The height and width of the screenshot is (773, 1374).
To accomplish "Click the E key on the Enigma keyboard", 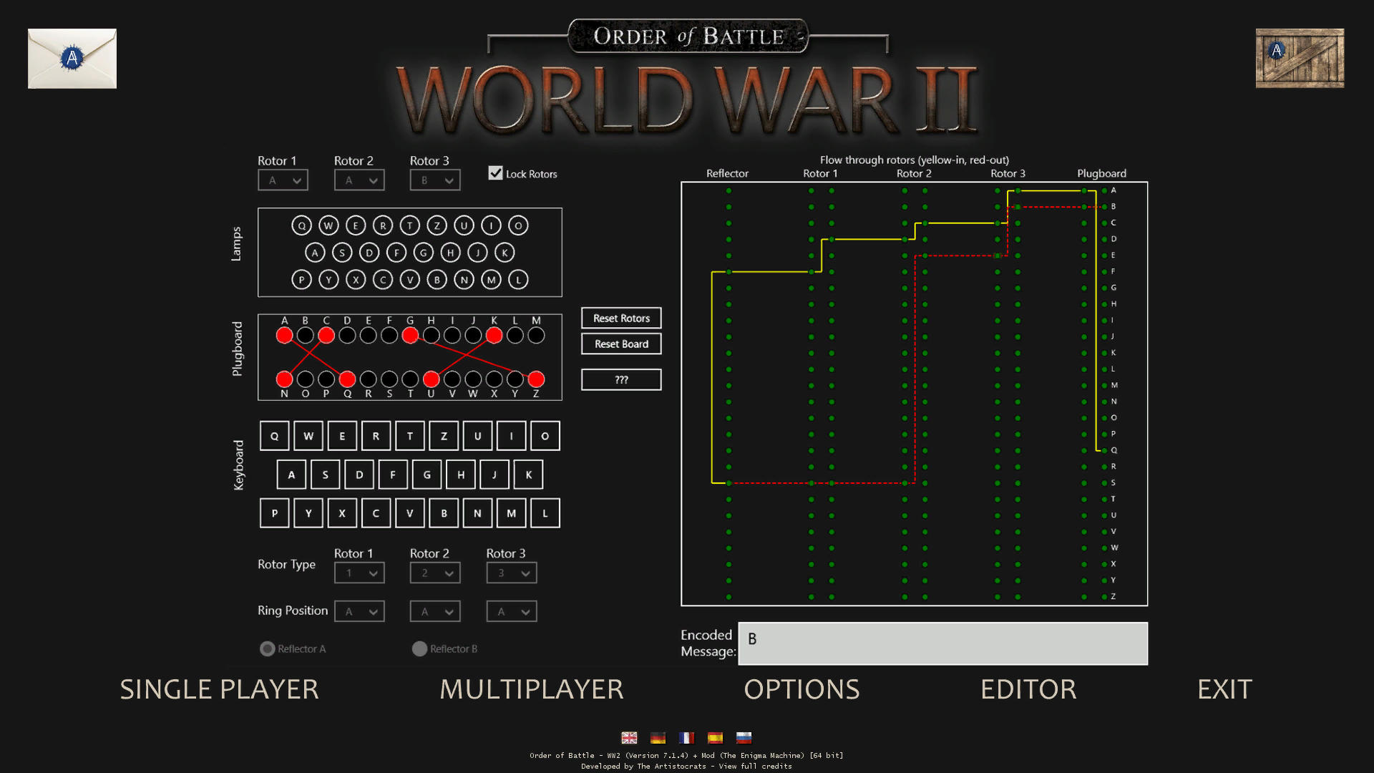I will (x=342, y=436).
